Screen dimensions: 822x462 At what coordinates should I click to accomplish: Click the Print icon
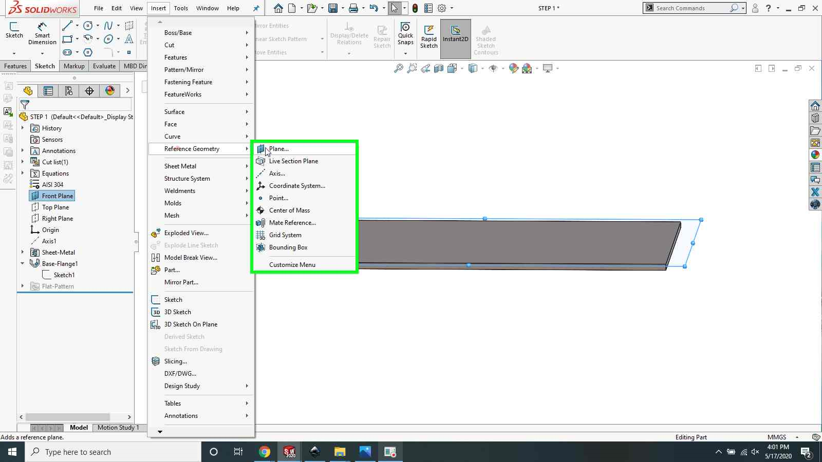point(353,8)
